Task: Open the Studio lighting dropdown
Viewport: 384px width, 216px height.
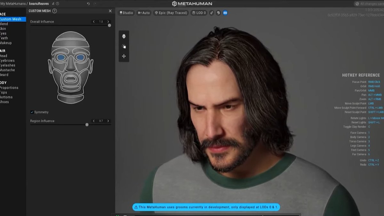Action: 126,13
